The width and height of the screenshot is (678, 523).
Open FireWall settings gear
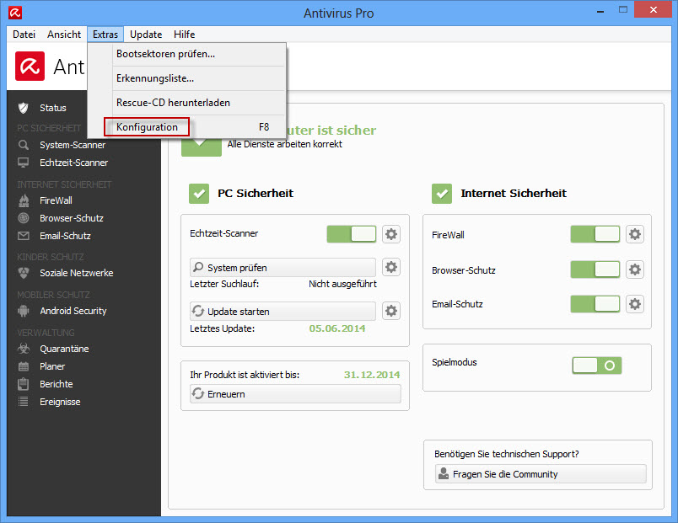click(634, 234)
